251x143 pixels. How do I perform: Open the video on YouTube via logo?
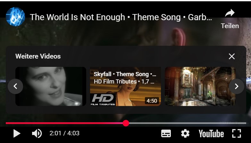point(211,134)
